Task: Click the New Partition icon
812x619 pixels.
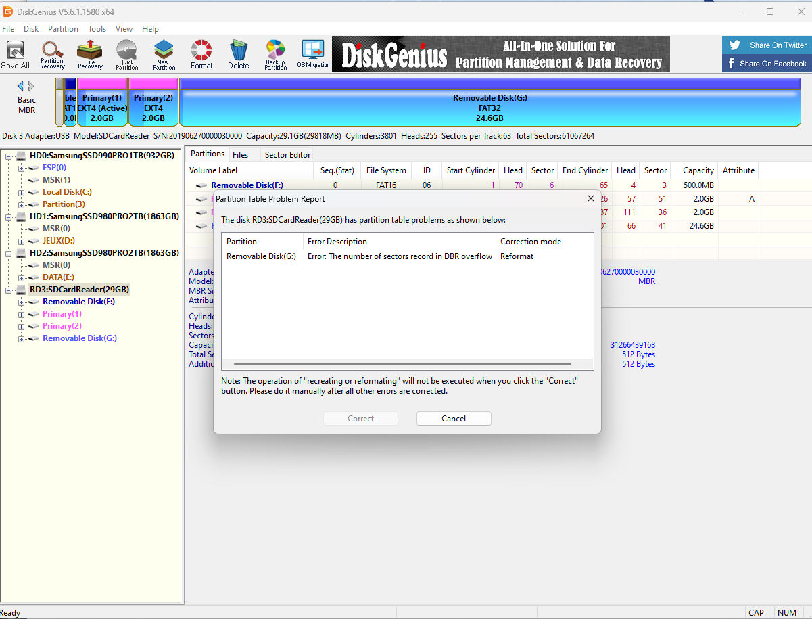Action: tap(164, 55)
